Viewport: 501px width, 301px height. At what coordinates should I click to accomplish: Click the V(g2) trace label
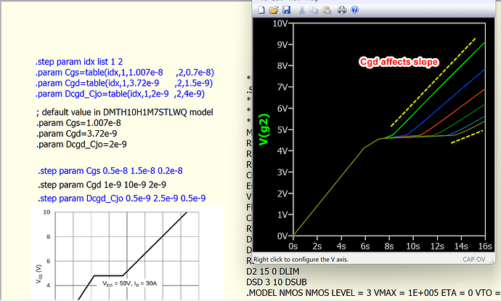click(x=266, y=130)
